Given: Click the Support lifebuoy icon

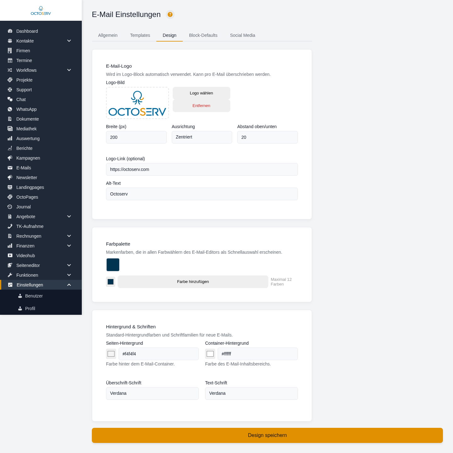Looking at the screenshot, I should click(10, 90).
